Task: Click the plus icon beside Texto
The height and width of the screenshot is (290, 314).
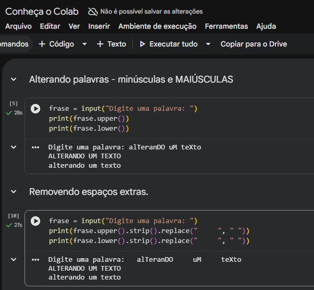Action: pyautogui.click(x=100, y=44)
